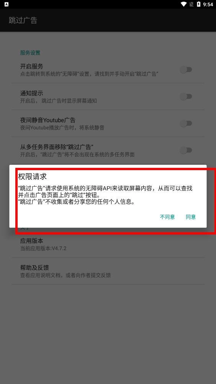Toggle 从多任务界面移除"跳过广告" switch
The width and height of the screenshot is (216, 384).
186,150
